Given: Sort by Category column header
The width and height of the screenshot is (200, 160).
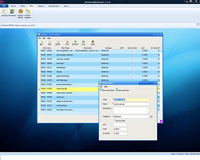Looking at the screenshot, I should 109,48.
